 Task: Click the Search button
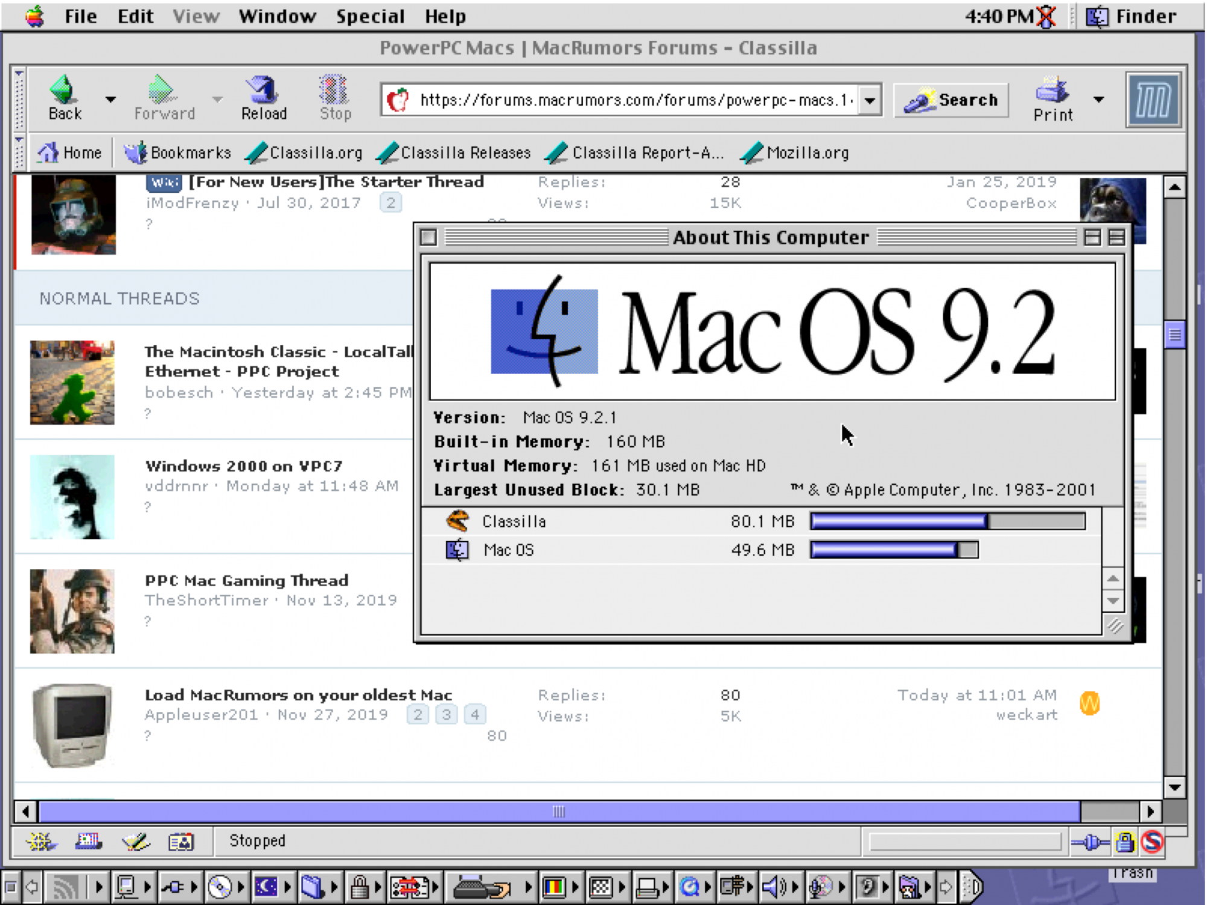(x=951, y=100)
